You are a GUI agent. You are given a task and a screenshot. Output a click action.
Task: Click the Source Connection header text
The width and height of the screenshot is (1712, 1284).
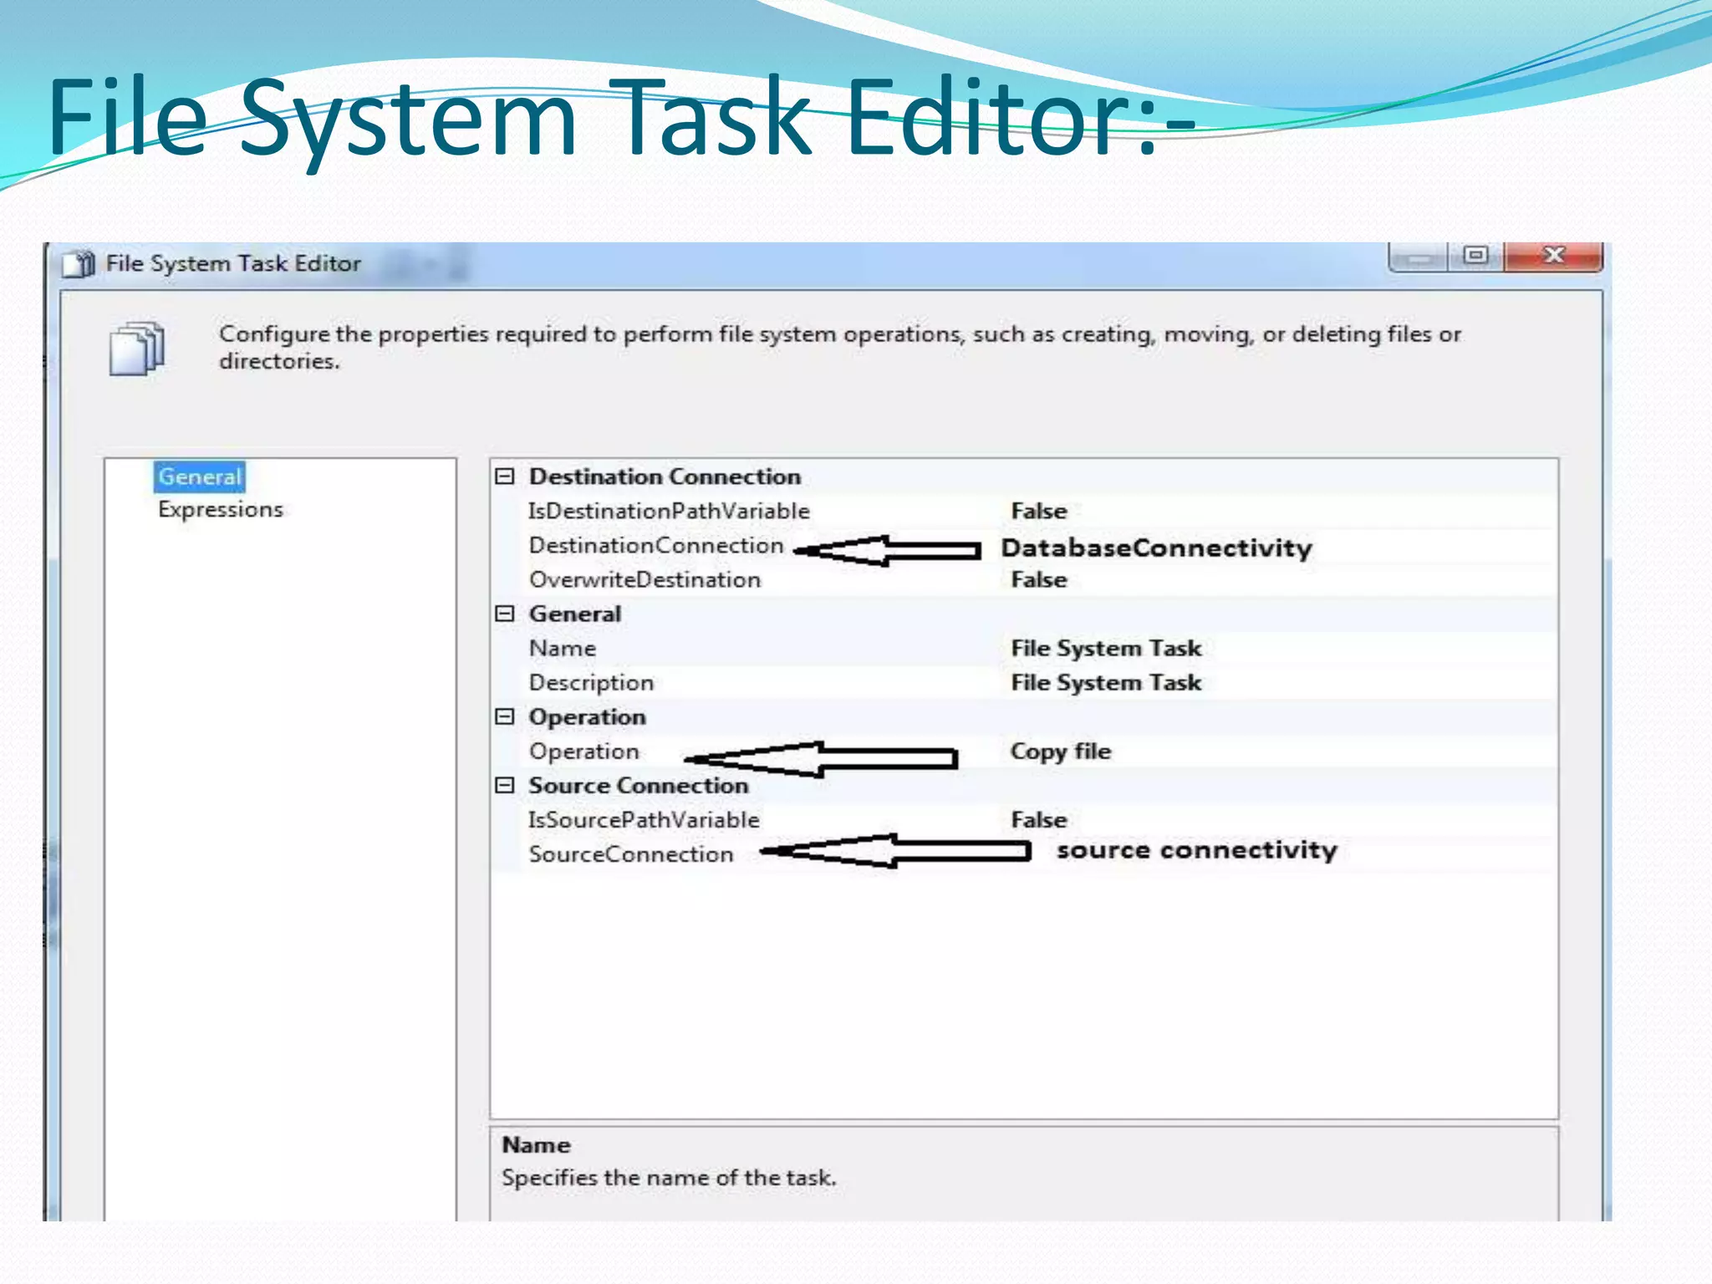tap(638, 785)
